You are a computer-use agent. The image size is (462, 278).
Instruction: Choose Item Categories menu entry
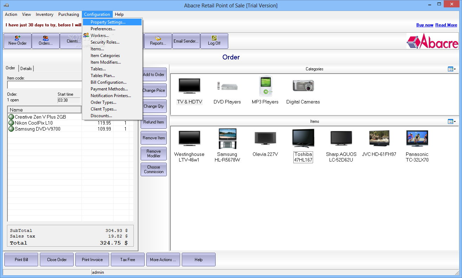click(x=112, y=56)
